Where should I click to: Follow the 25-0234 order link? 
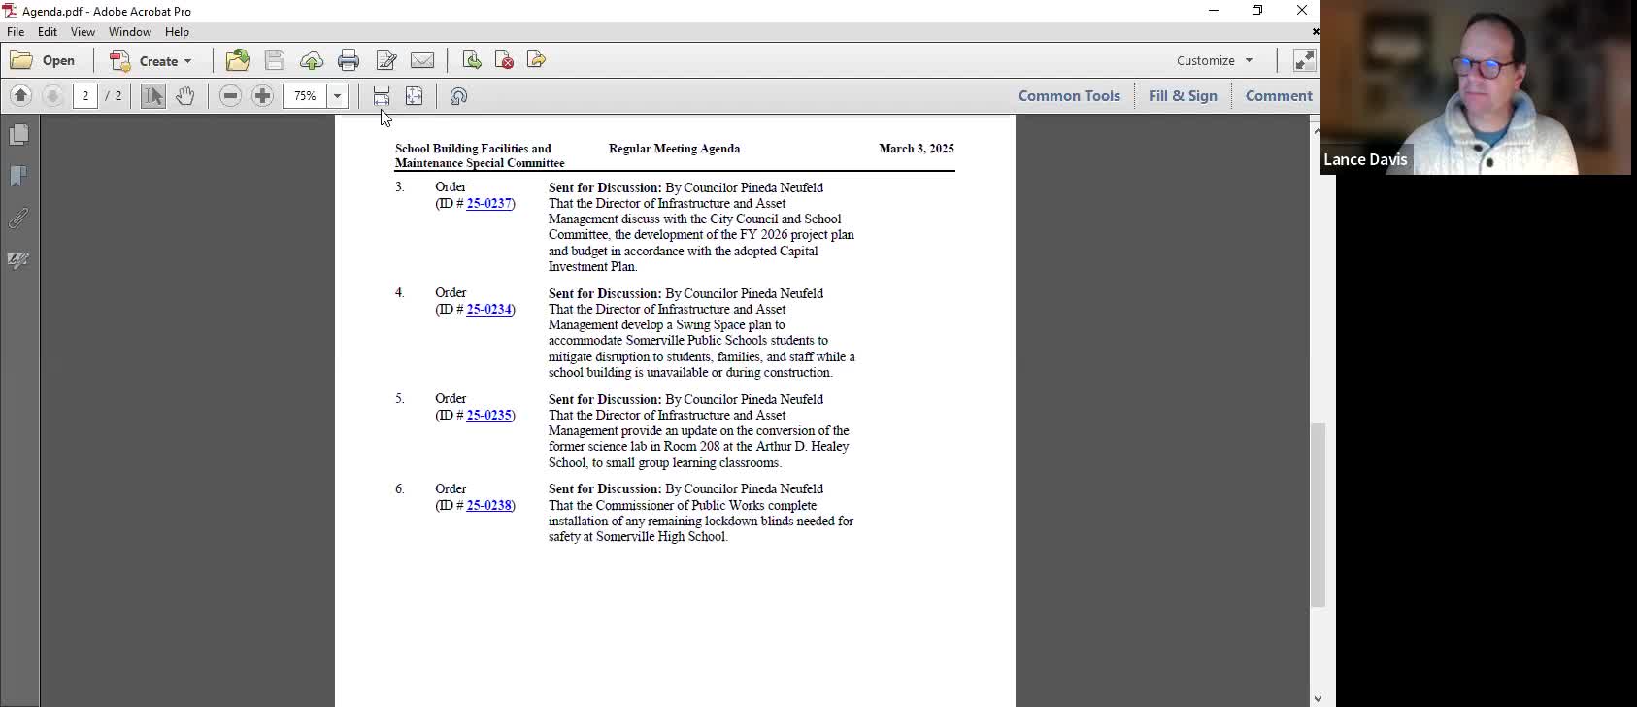point(488,310)
